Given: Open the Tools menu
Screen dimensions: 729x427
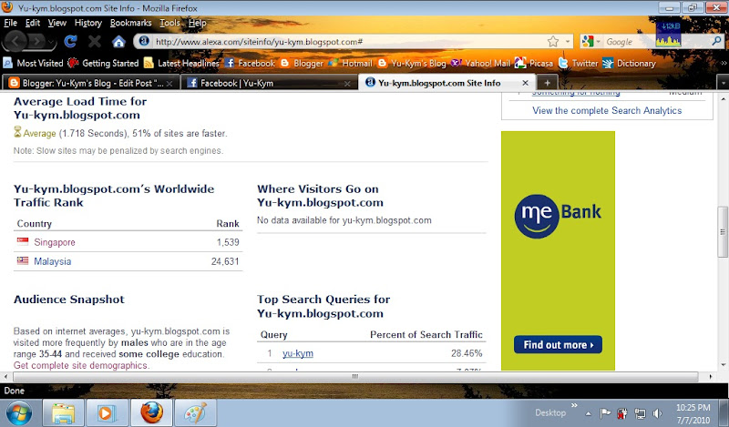Looking at the screenshot, I should click(169, 23).
